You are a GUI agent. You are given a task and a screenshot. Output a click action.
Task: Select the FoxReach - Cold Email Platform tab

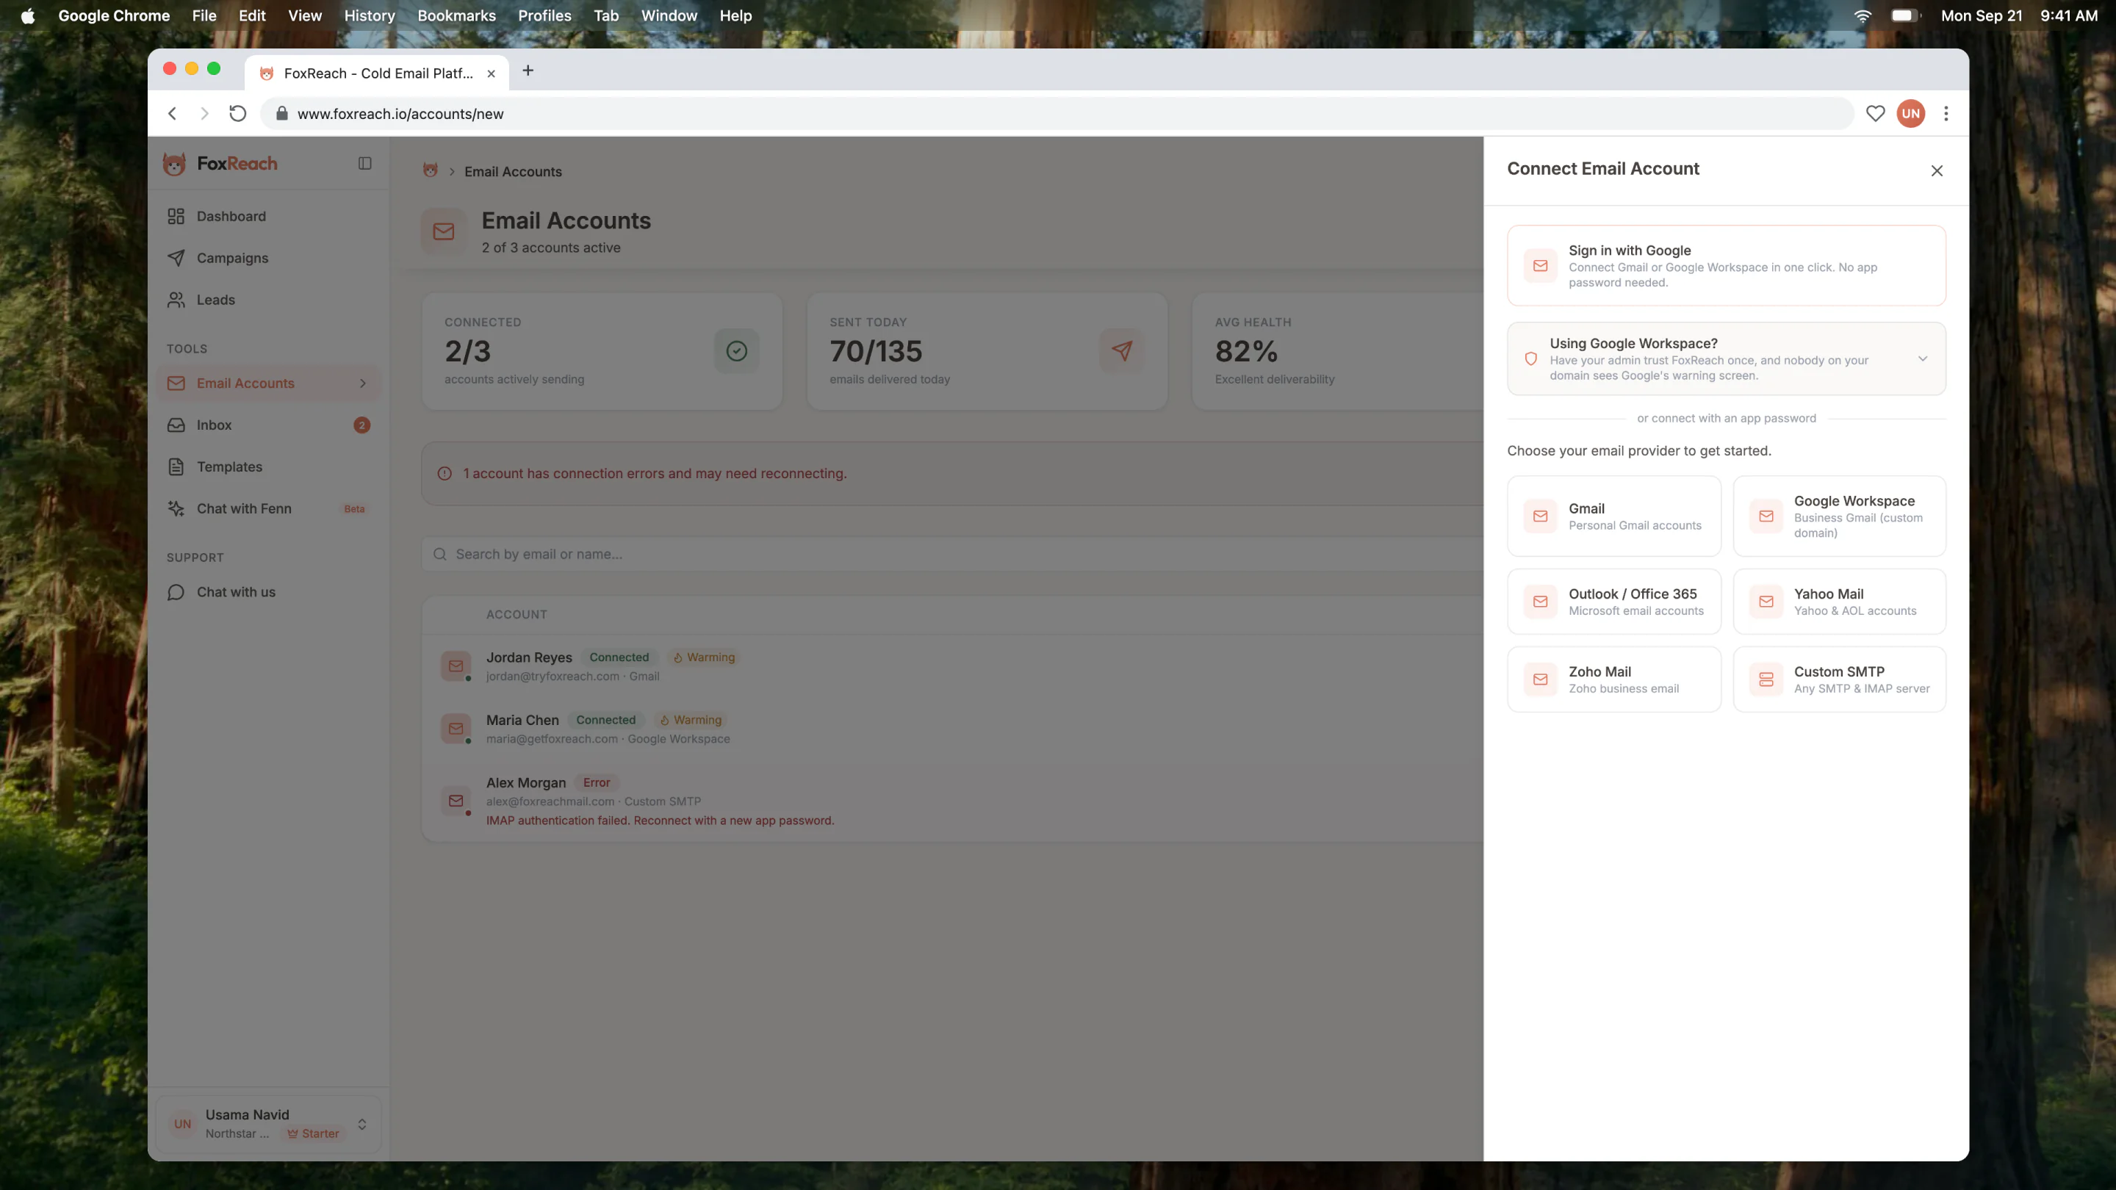(x=377, y=73)
